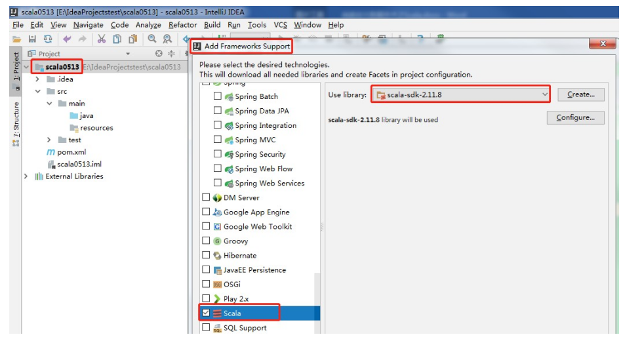Viewport: 623px width, 339px height.
Task: Open the Project view dropdown arrow
Action: (x=128, y=54)
